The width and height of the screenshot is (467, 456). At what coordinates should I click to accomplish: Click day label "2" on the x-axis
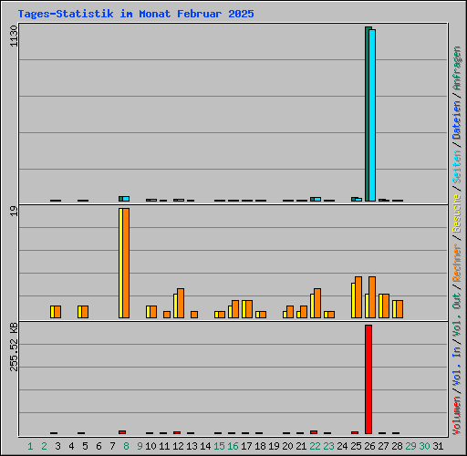pyautogui.click(x=44, y=446)
